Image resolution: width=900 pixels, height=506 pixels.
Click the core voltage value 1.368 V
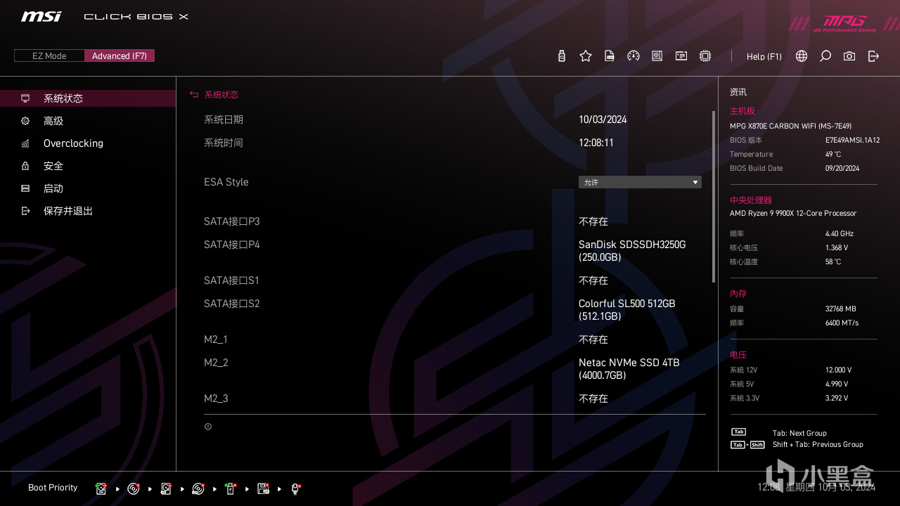pyautogui.click(x=837, y=247)
